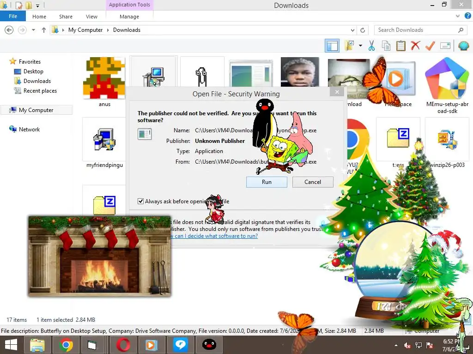
Task: Expand the folder options dropdown arrow
Action: (360, 46)
